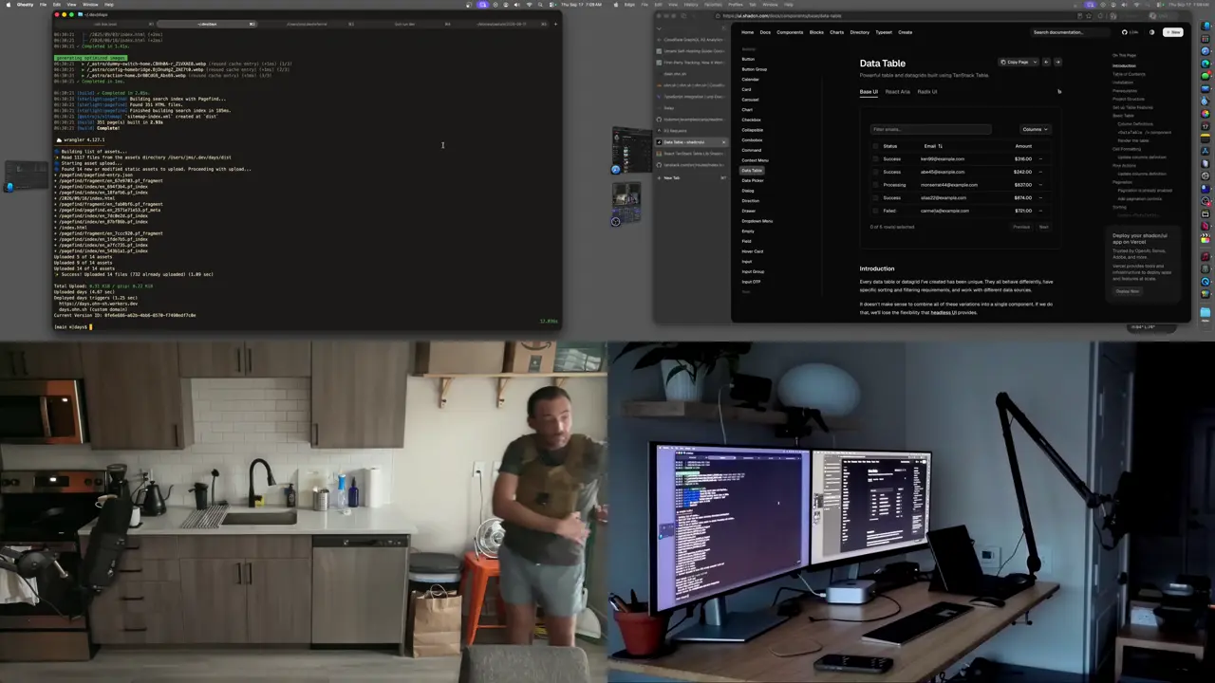Screen dimensions: 1215x683
Task: Collapse the vertical tabs chevron in Edge
Action: coord(659,27)
